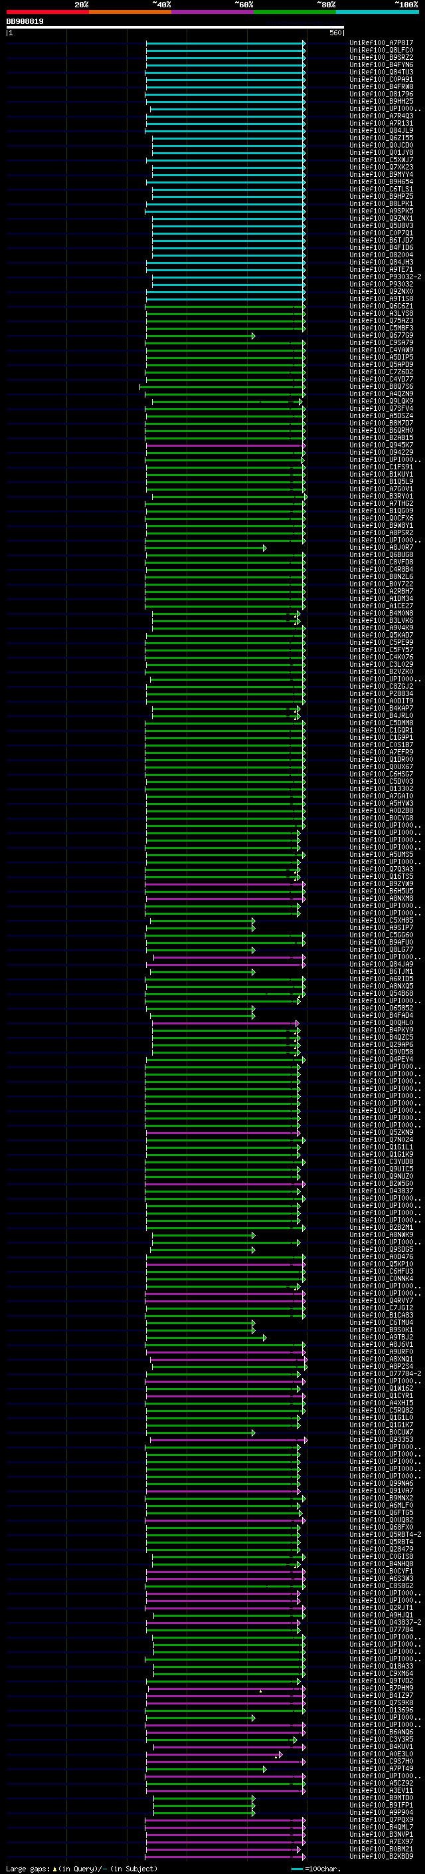Open the UniRef100_Q8LFC0 hit label
Viewport: 425px width, 1874px height.
coord(381,51)
